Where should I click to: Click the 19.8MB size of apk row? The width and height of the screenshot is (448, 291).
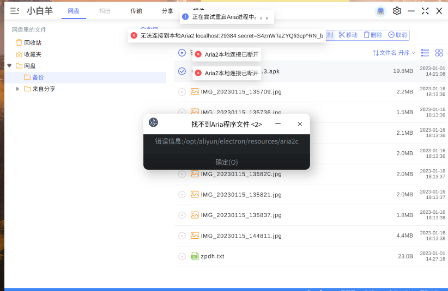tap(403, 71)
